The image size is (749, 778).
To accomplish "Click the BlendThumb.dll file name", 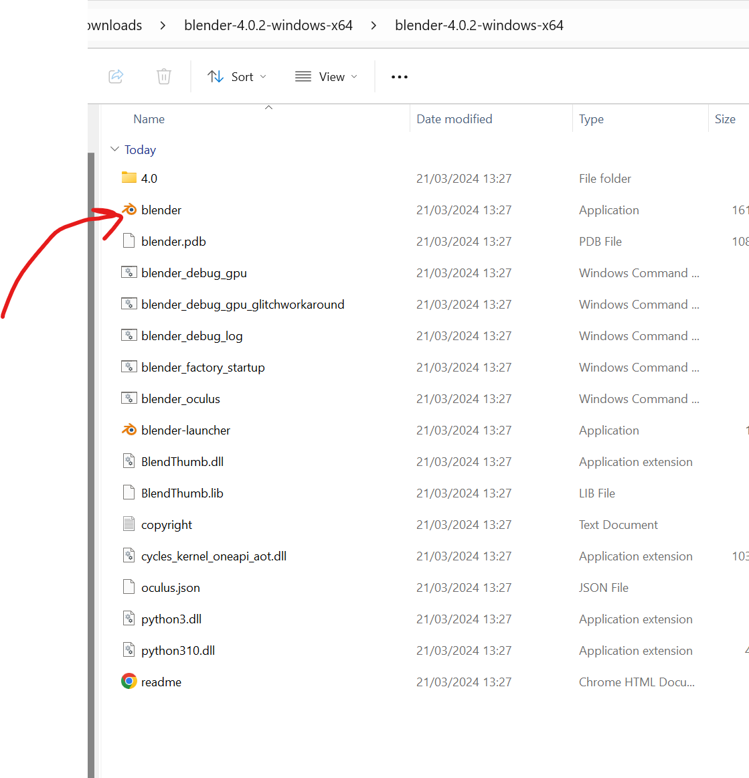I will pos(182,462).
